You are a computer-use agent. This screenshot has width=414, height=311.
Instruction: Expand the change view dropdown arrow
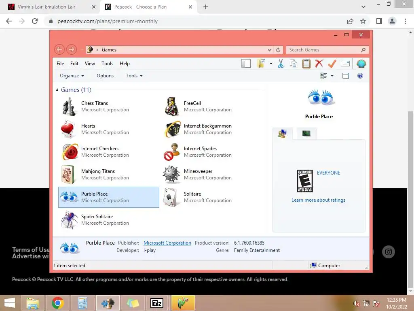click(x=332, y=76)
